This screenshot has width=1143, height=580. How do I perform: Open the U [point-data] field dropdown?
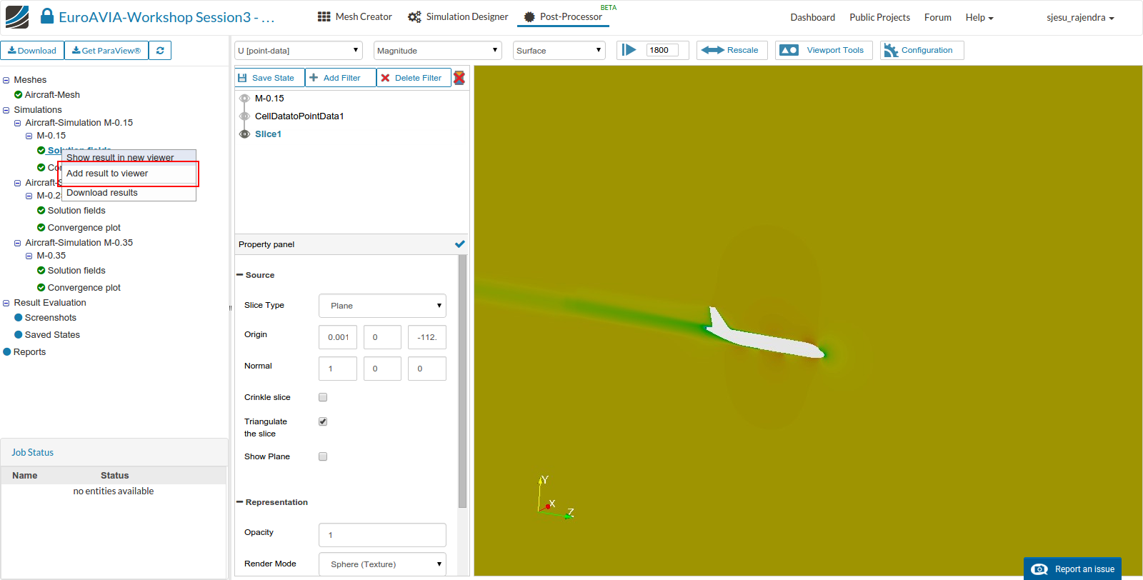coord(299,51)
